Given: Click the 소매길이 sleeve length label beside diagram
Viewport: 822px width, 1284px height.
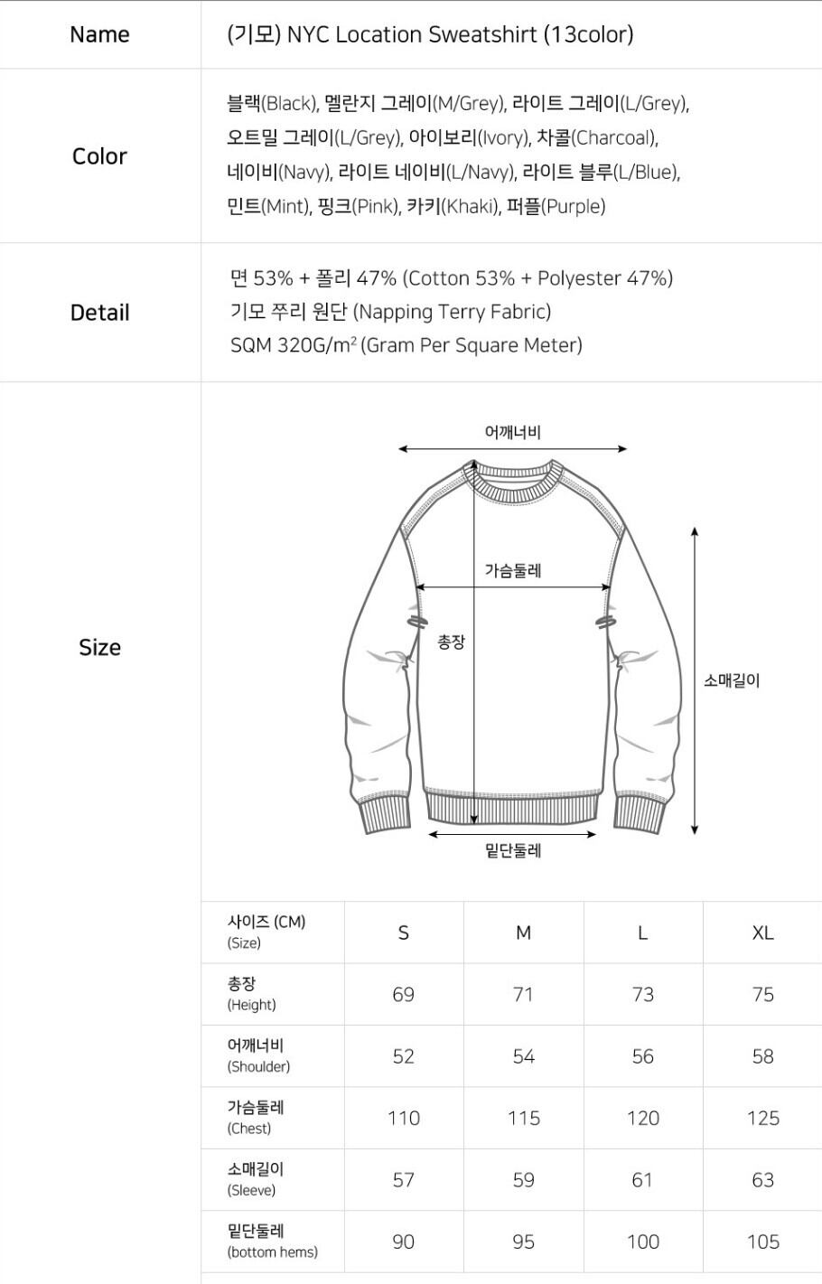Looking at the screenshot, I should click(x=732, y=680).
